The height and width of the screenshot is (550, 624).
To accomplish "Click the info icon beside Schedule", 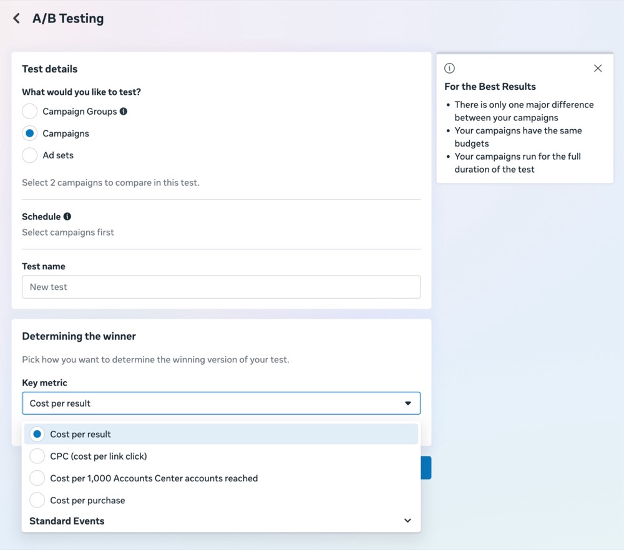I will pos(67,216).
